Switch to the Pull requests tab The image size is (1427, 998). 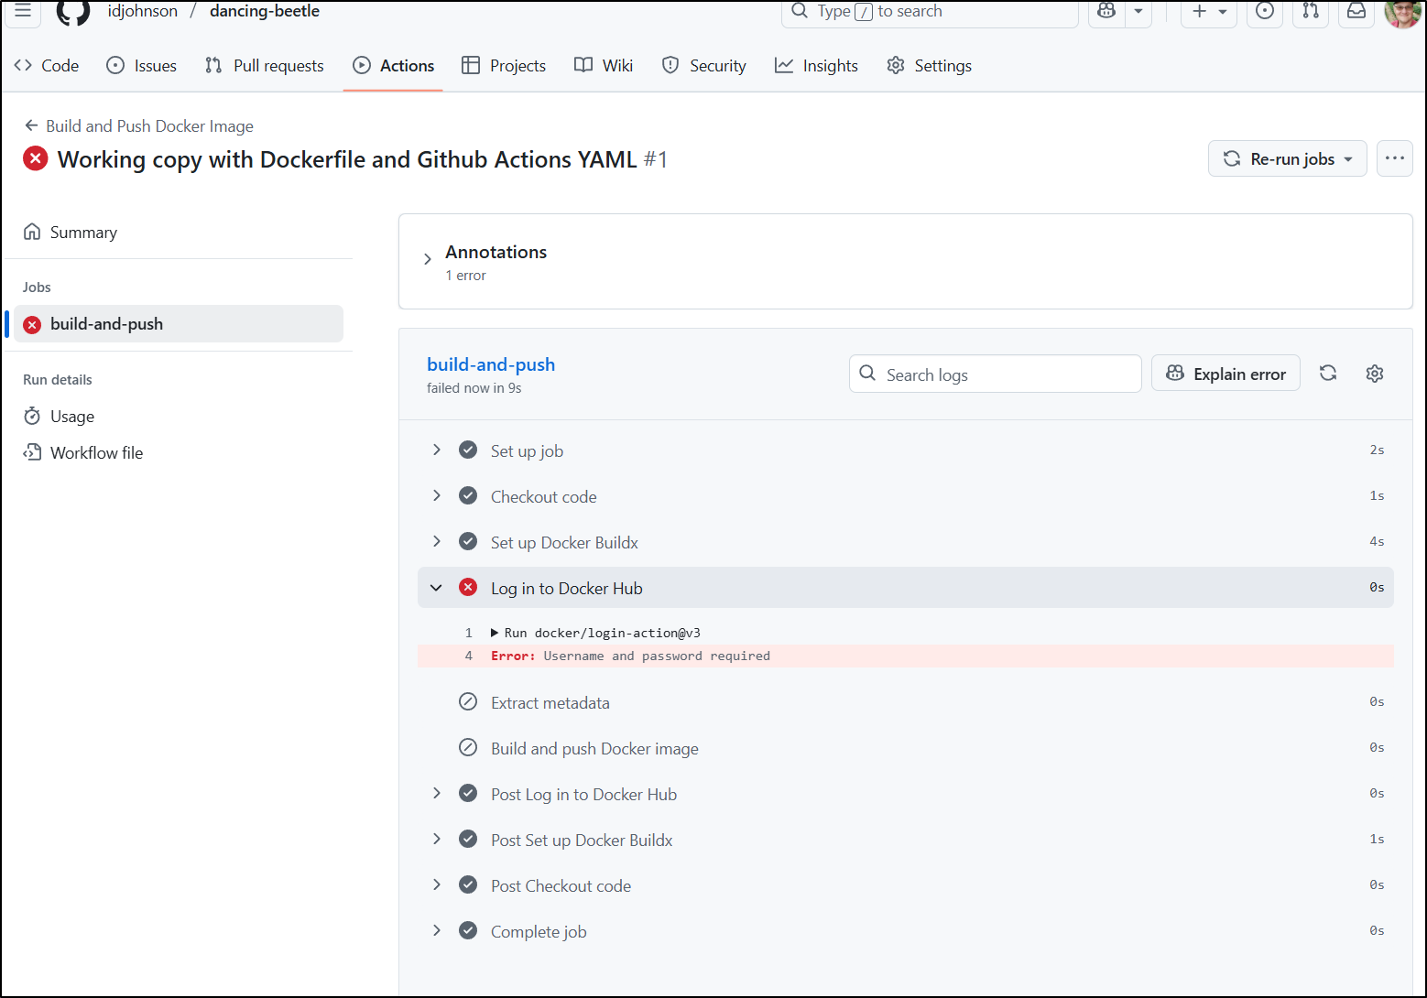[x=265, y=66]
